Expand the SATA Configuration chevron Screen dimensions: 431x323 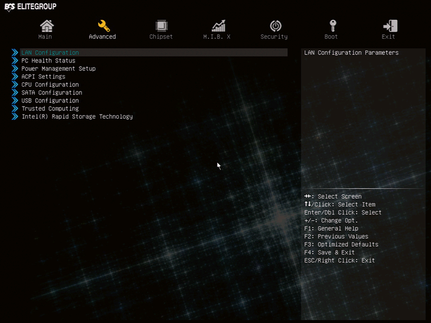(15, 92)
